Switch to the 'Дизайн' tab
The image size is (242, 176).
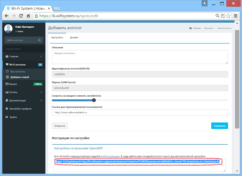pyautogui.click(x=74, y=38)
